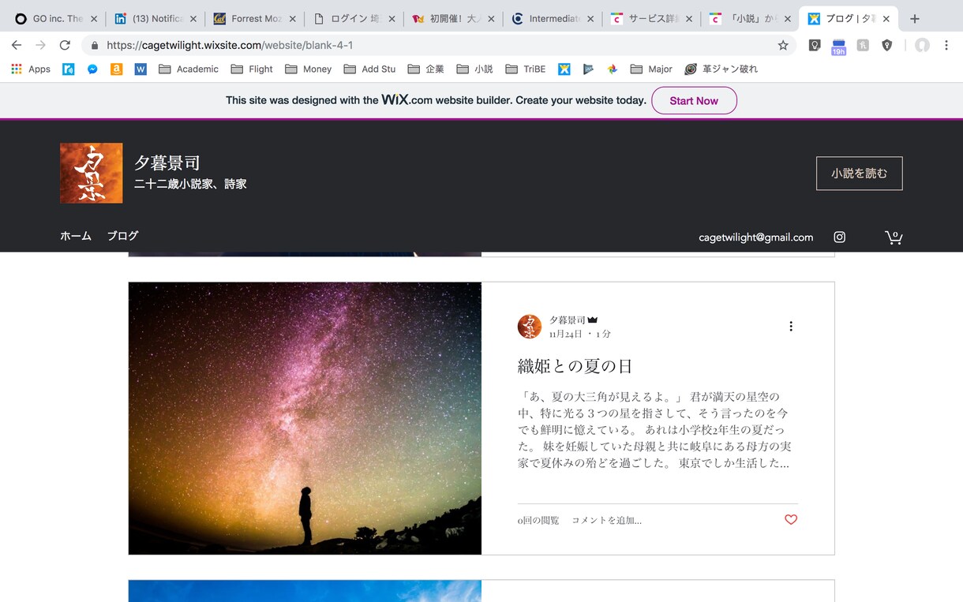Open the Amazon bookmark icon
Screen dimensions: 963x602
coord(116,69)
